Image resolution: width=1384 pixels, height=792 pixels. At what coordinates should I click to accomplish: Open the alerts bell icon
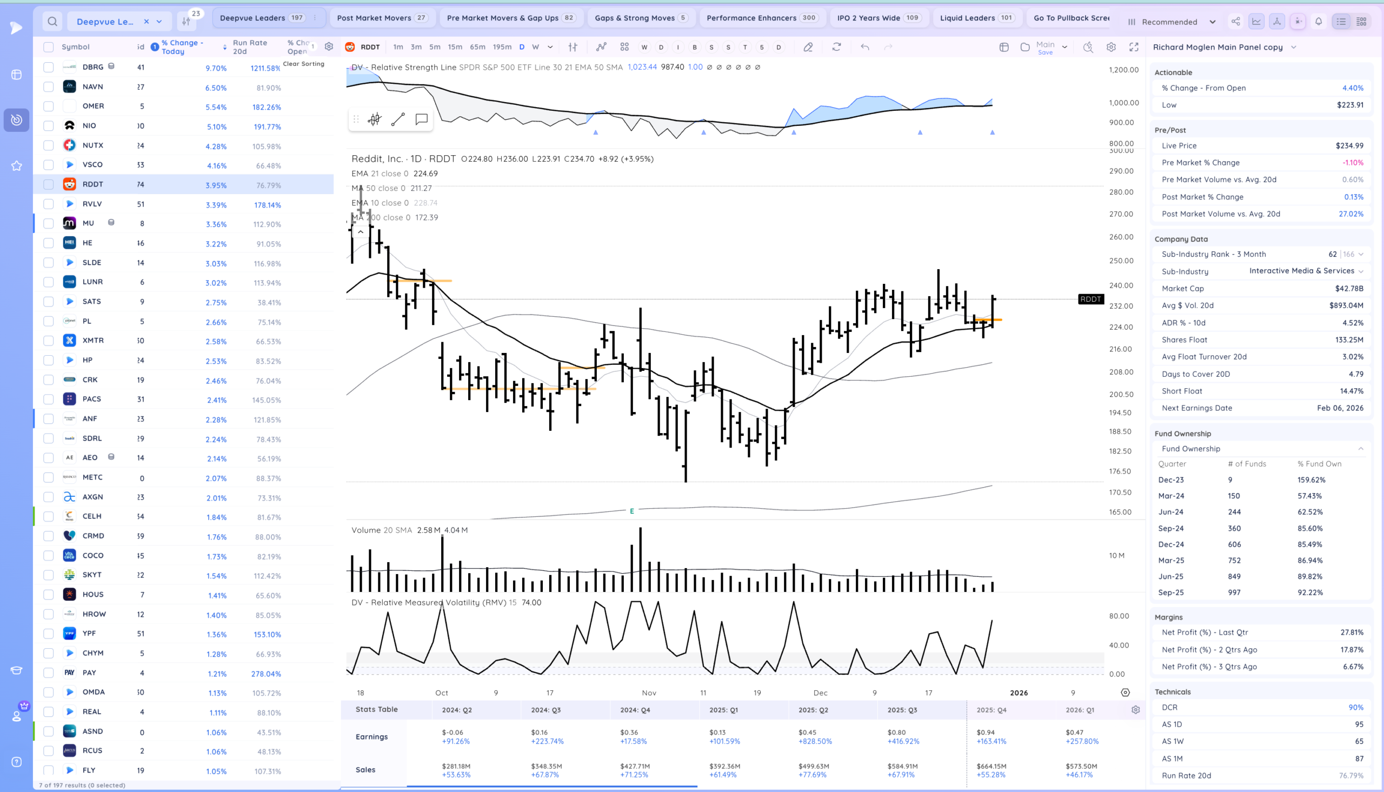[1319, 22]
